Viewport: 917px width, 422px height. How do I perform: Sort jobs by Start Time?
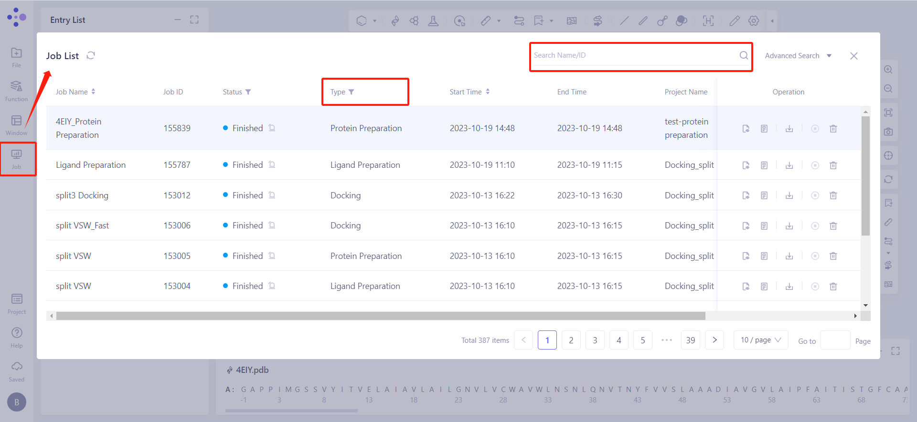tap(488, 92)
